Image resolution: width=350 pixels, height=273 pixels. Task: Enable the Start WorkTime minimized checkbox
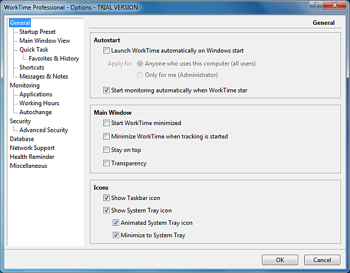(x=106, y=123)
